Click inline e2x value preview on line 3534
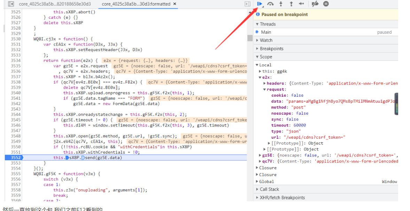 [145, 60]
